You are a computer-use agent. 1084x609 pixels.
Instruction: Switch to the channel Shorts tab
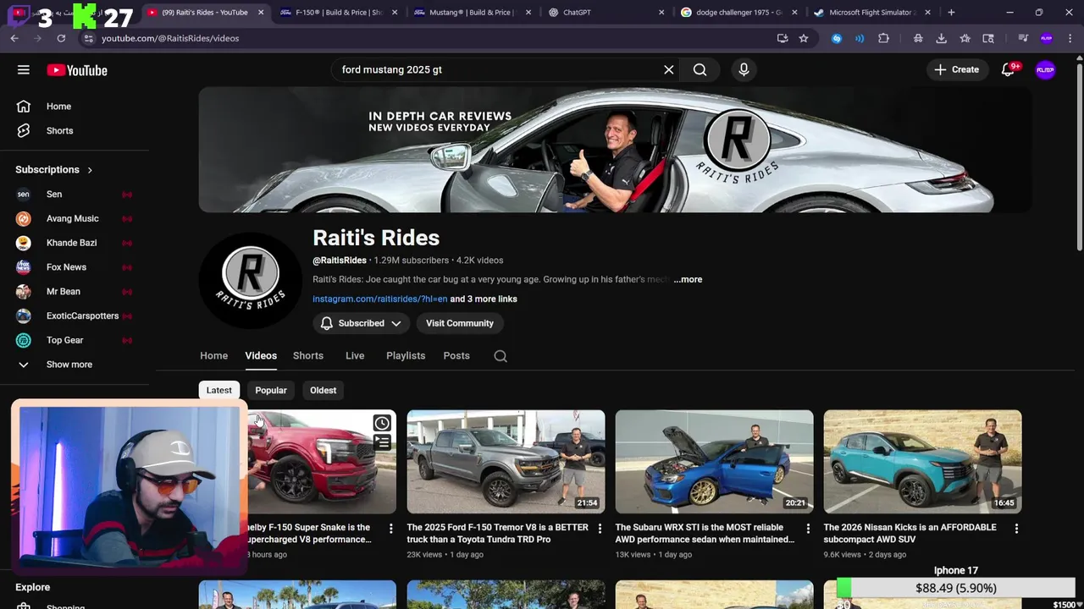coord(308,355)
